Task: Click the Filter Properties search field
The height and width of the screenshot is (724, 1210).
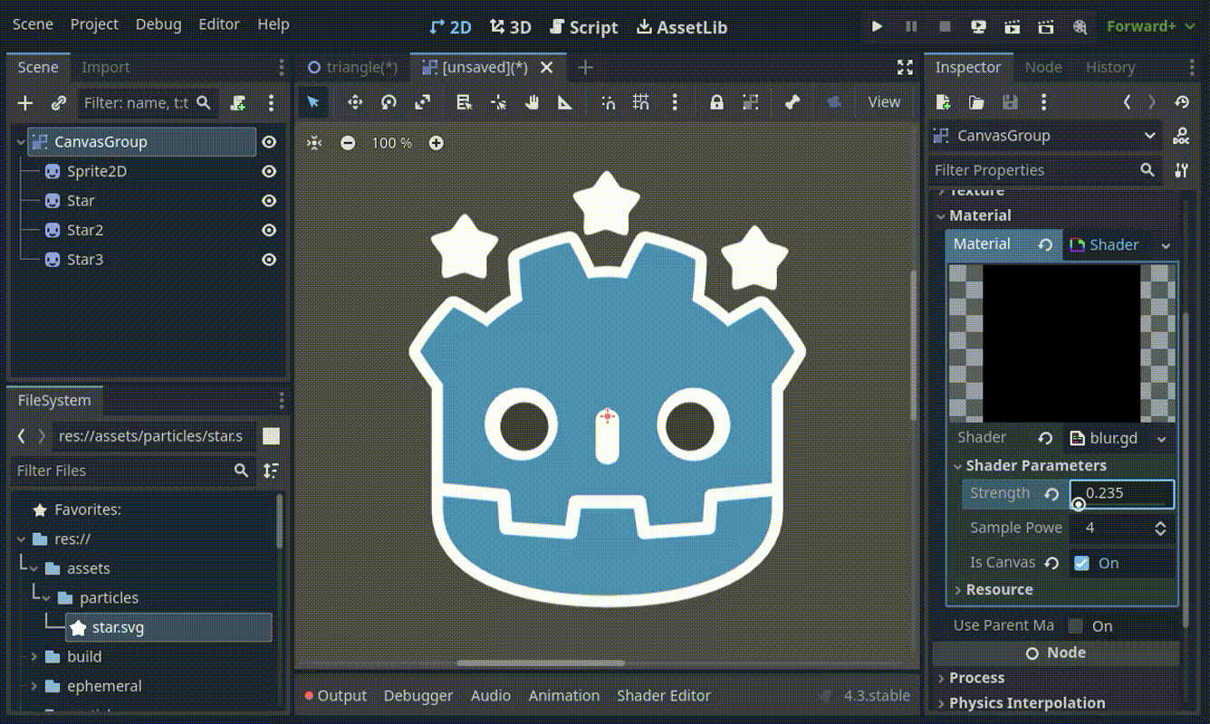Action: 1044,170
